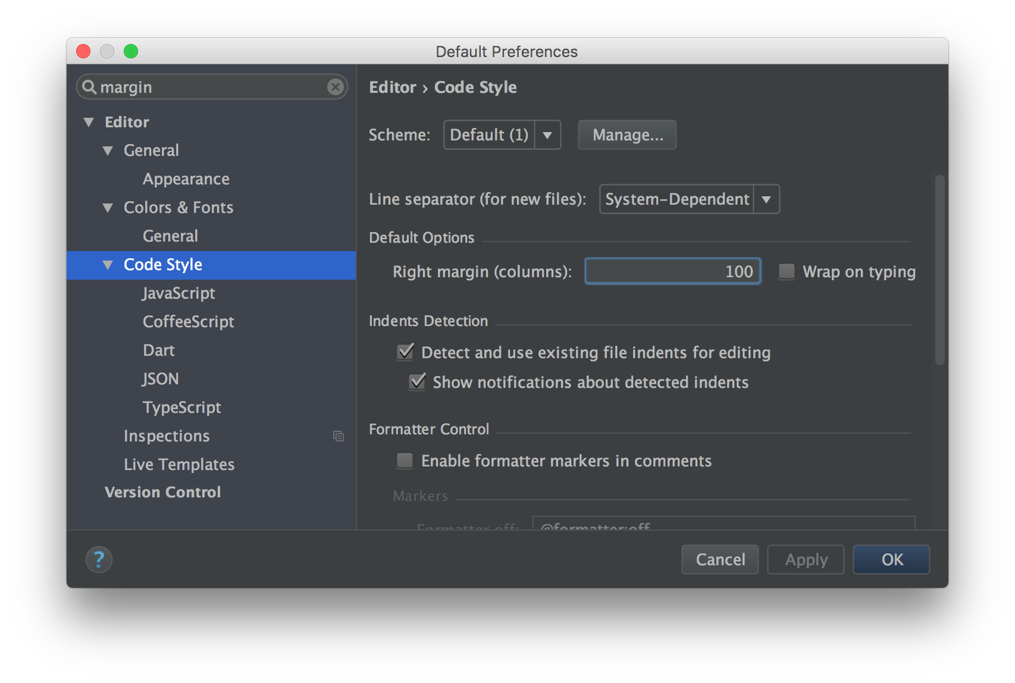This screenshot has width=1015, height=683.
Task: Zoom the window with the green button
Action: [x=131, y=51]
